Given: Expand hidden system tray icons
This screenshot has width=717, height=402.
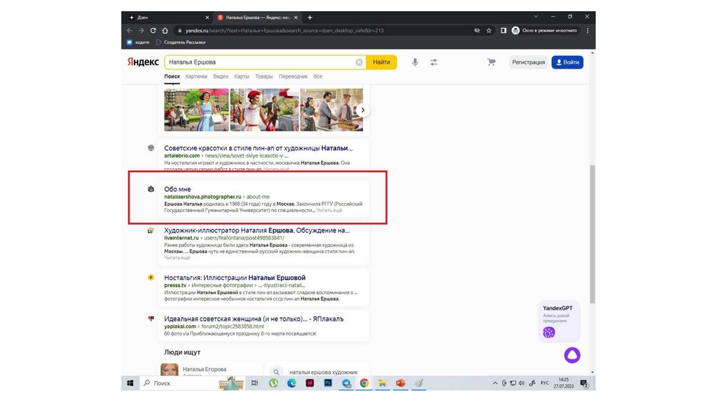Looking at the screenshot, I should pos(495,383).
